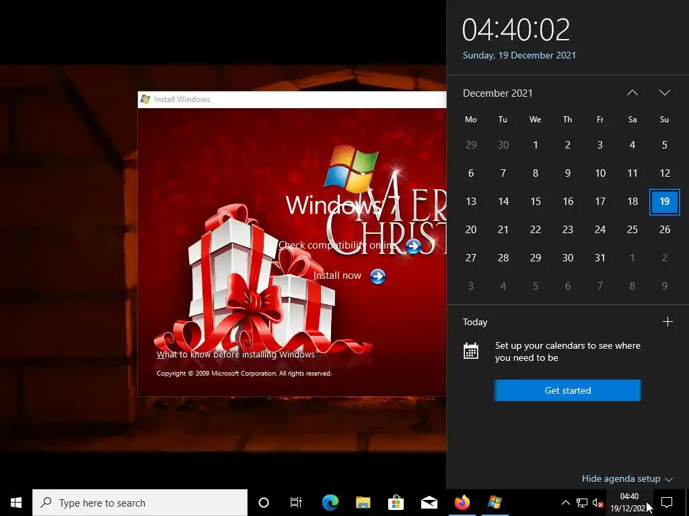
Task: Choose 21 December in the calendar
Action: point(503,230)
